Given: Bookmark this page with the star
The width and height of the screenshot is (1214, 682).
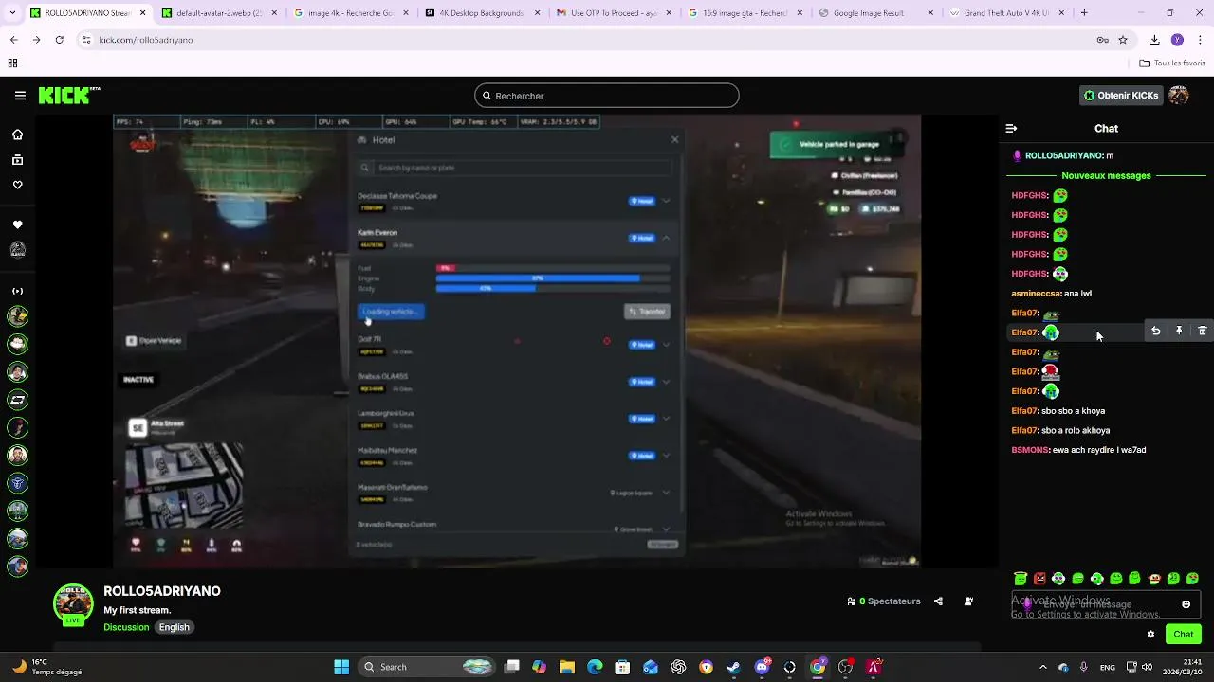Looking at the screenshot, I should tap(1123, 40).
